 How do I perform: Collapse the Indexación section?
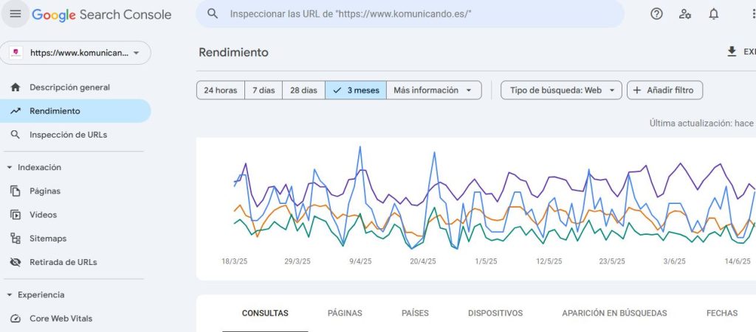pos(35,167)
